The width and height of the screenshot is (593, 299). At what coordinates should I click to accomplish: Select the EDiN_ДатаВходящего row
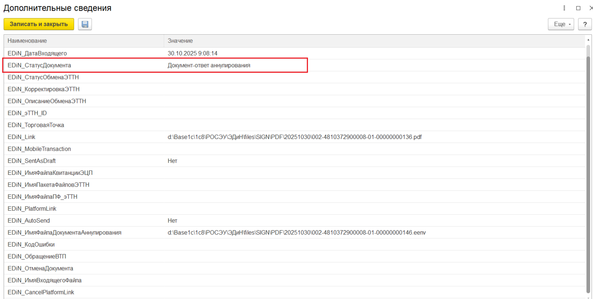tap(37, 54)
